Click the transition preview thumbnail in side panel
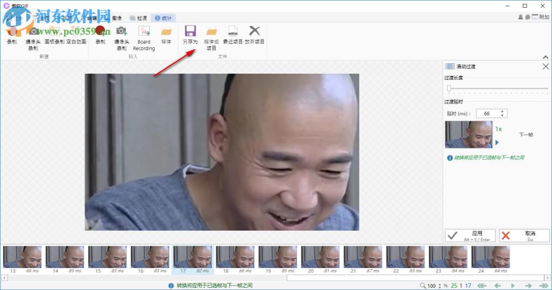The width and height of the screenshot is (552, 290). click(469, 134)
